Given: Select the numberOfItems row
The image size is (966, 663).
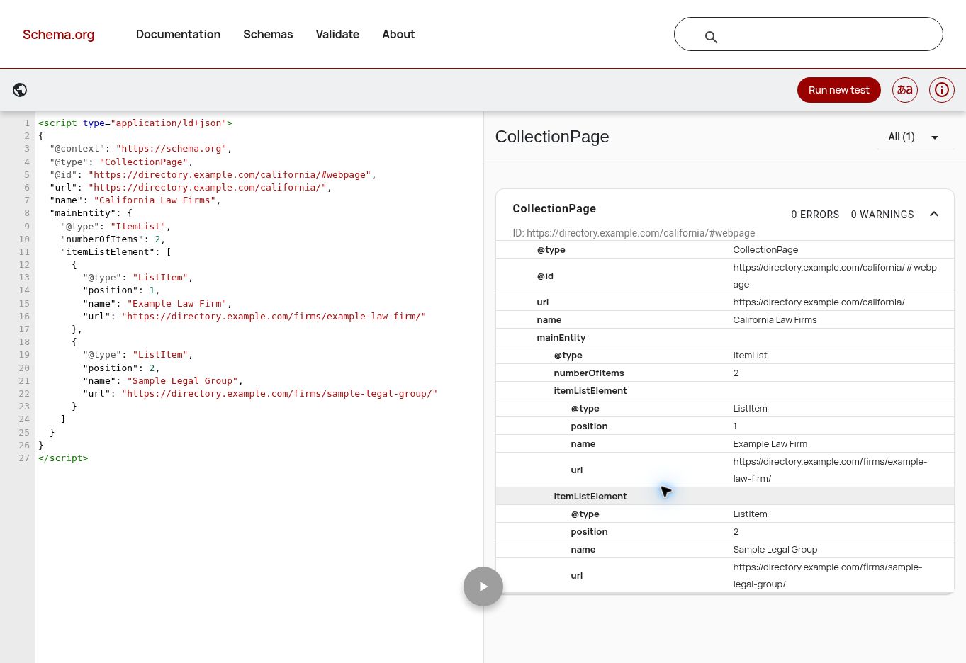Looking at the screenshot, I should (x=724, y=373).
